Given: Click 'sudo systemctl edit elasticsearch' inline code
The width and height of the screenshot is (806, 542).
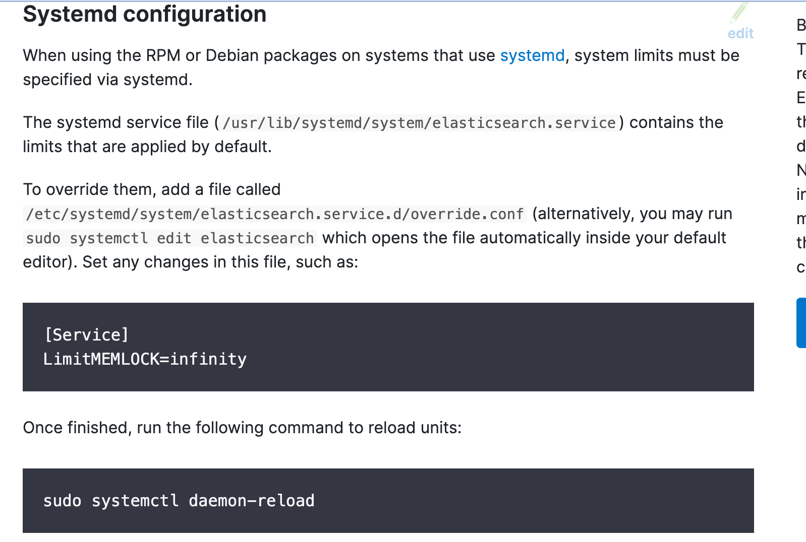Looking at the screenshot, I should click(170, 238).
